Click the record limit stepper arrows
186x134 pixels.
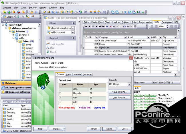[167, 27]
